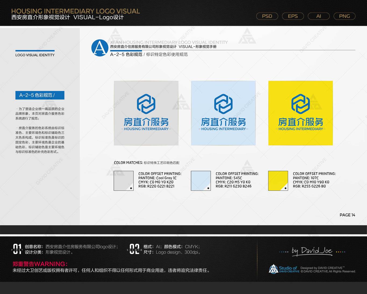Click the XI'AN HOUSING INTERMEDIARY LOGO VISUAL IDENTITY heading
Viewport: 367px width, 294px height.
tap(169, 42)
